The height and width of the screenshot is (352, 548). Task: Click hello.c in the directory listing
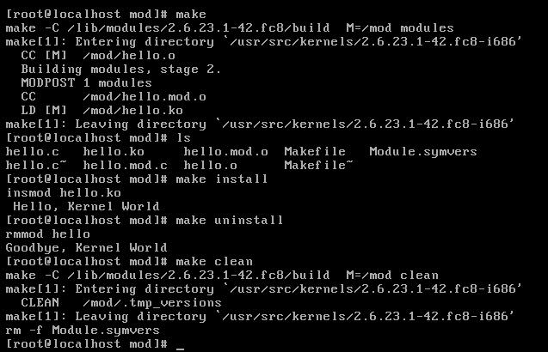tap(33, 152)
